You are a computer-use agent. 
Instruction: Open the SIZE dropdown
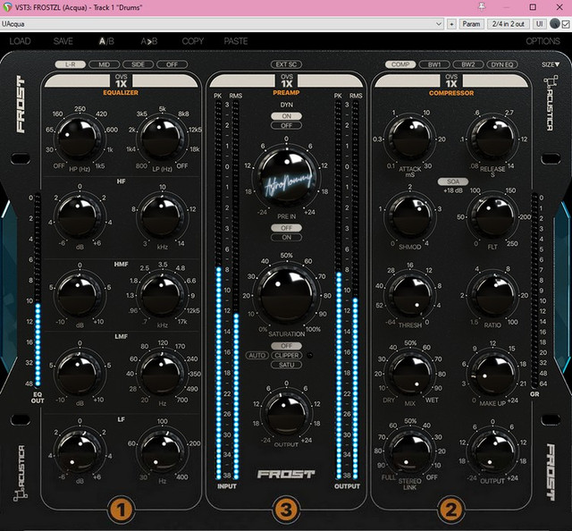(x=551, y=64)
